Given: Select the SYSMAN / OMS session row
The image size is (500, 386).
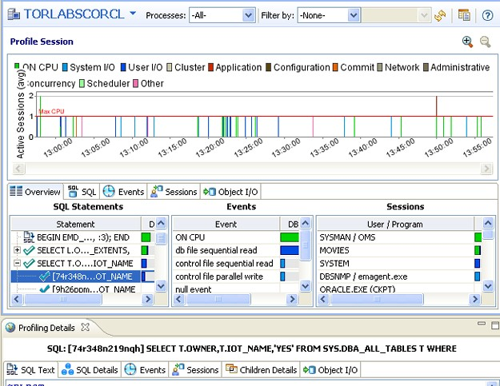Looking at the screenshot, I should pyautogui.click(x=400, y=237).
